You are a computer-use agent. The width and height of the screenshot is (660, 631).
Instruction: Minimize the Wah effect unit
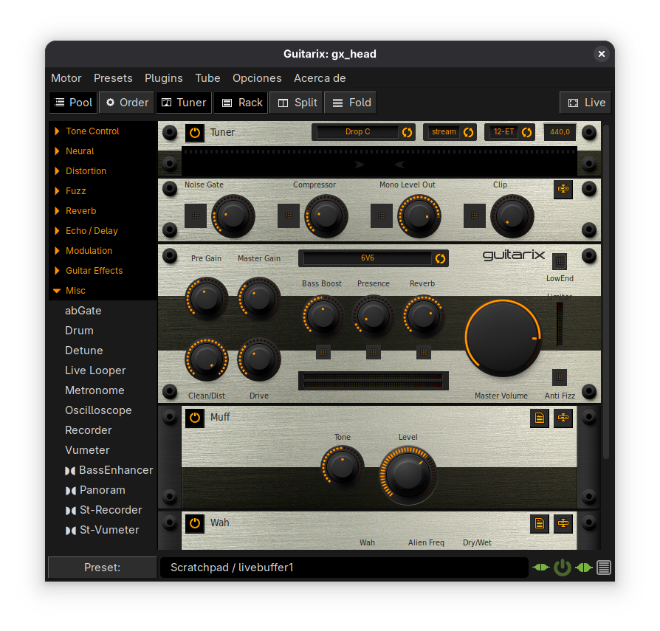pyautogui.click(x=563, y=523)
